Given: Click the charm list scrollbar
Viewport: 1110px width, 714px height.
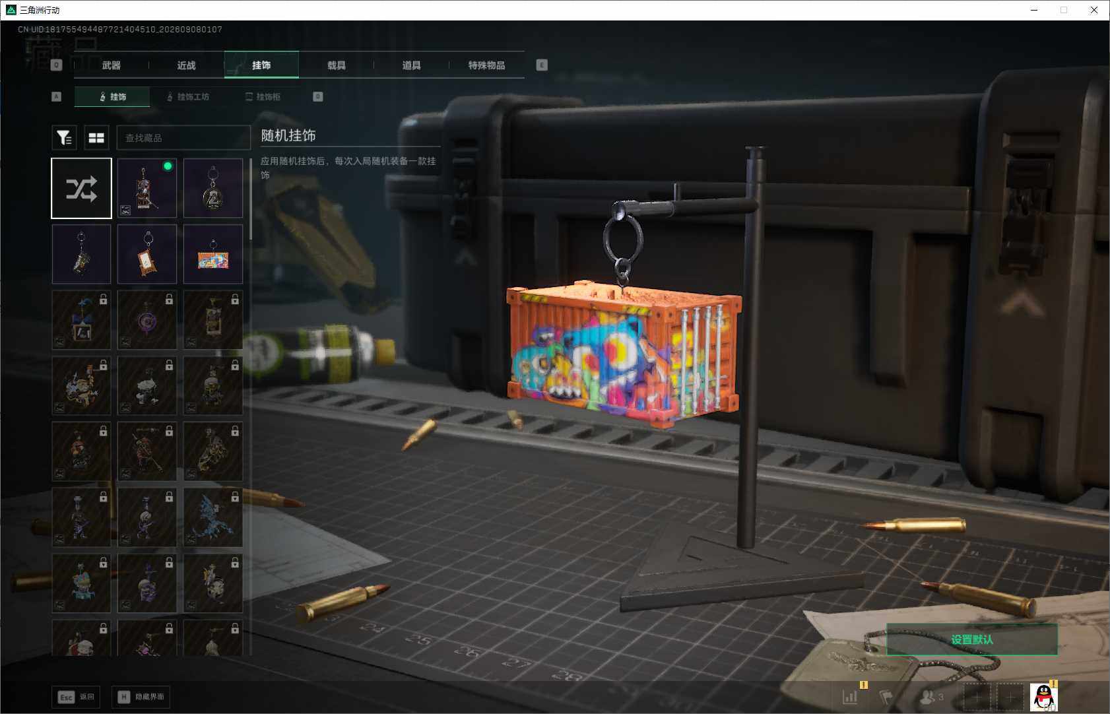Looking at the screenshot, I should 250,198.
